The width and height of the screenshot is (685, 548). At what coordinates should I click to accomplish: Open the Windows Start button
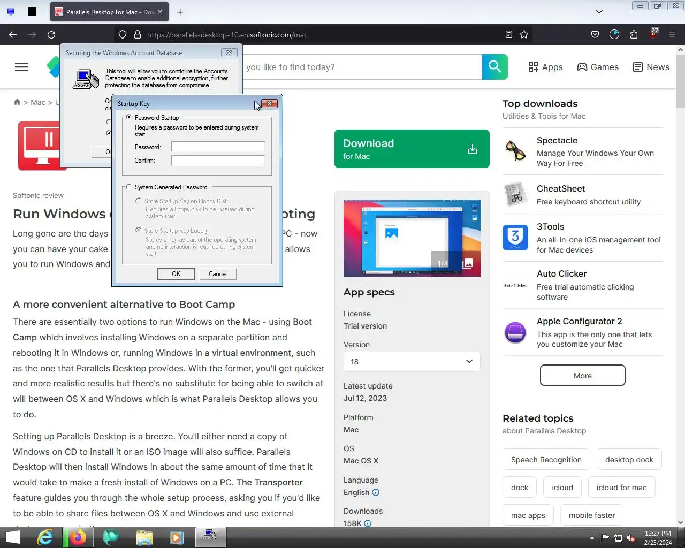click(12, 537)
